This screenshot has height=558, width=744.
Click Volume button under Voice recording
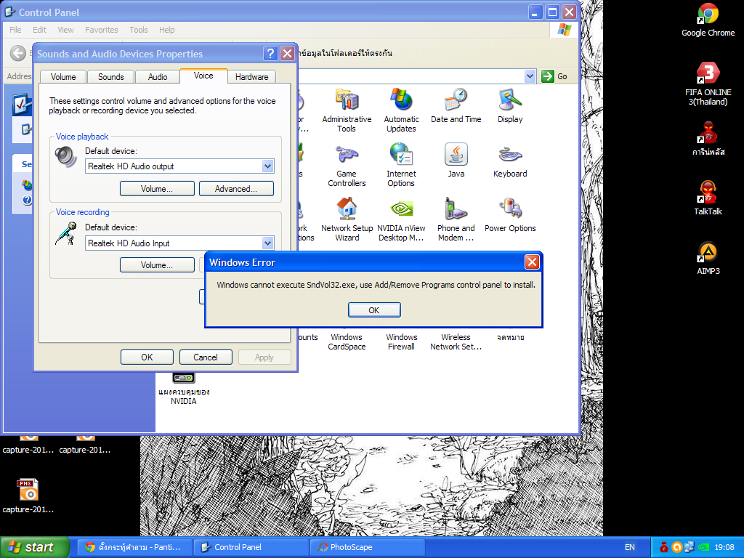point(157,264)
